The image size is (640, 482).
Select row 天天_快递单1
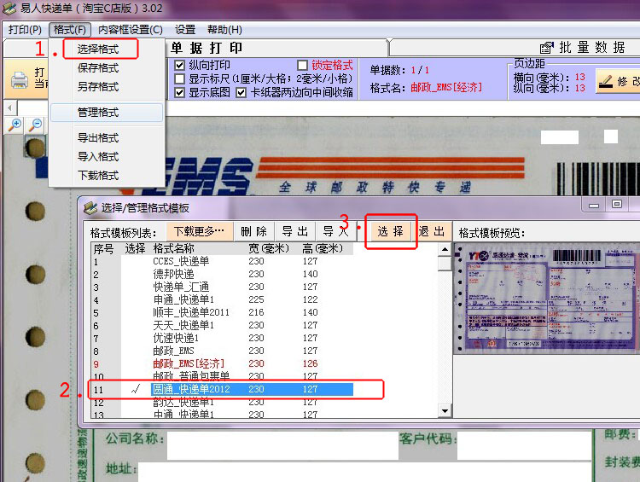click(x=222, y=325)
